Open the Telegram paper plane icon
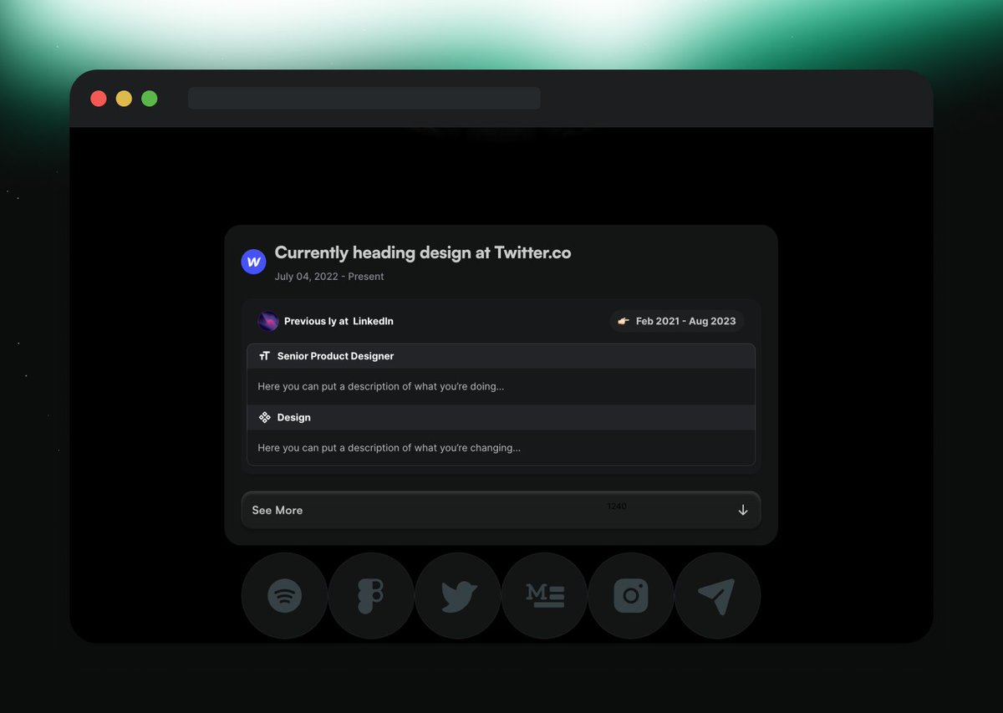1003x713 pixels. 717,596
